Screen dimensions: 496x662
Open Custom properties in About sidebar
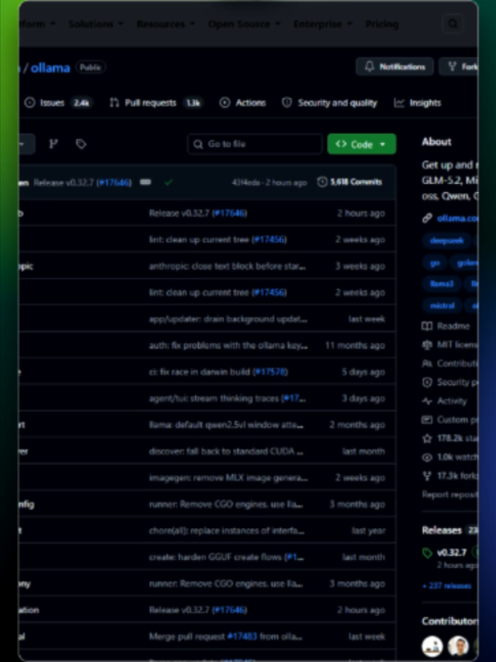coord(450,419)
